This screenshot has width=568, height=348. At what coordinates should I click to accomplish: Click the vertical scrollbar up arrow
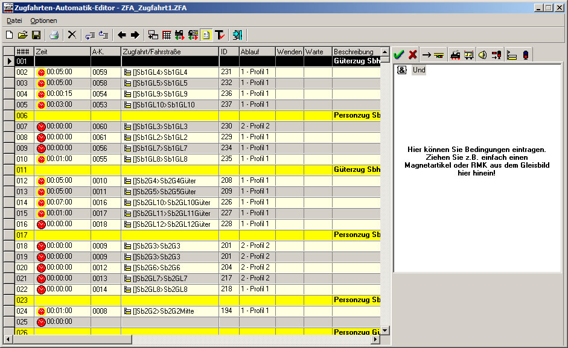click(x=385, y=51)
